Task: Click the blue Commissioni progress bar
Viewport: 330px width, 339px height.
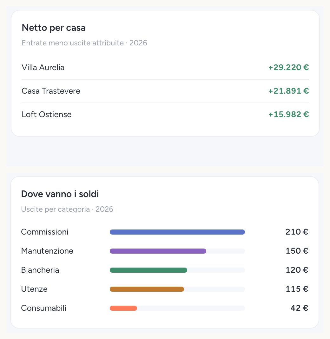Action: [177, 232]
